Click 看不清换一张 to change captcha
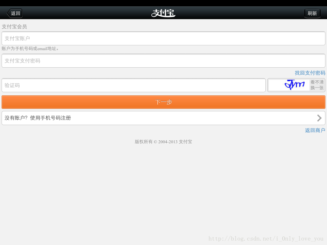 coord(317,85)
